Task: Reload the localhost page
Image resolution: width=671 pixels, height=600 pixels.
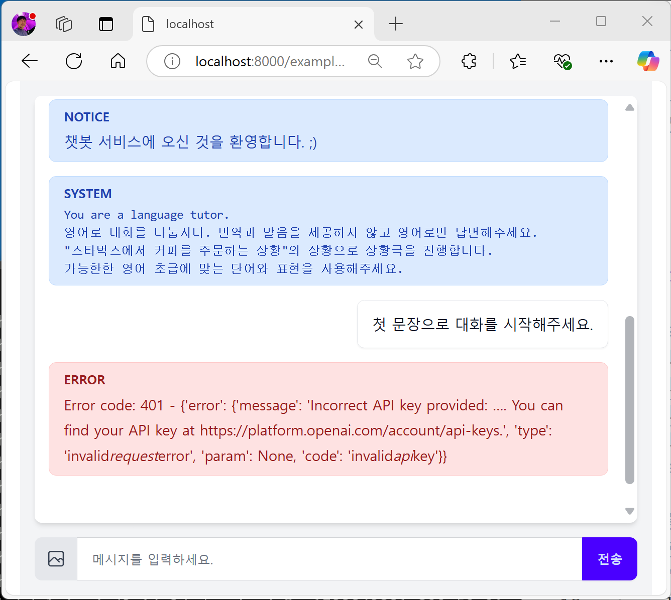Action: point(74,61)
